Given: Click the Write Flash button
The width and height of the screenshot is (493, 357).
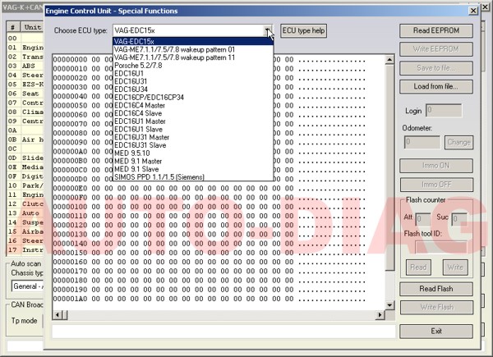Looking at the screenshot, I should click(x=437, y=308).
